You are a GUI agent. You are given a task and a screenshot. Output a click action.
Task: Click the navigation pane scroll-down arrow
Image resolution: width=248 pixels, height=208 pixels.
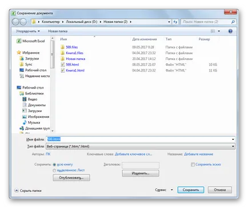[x=53, y=131]
